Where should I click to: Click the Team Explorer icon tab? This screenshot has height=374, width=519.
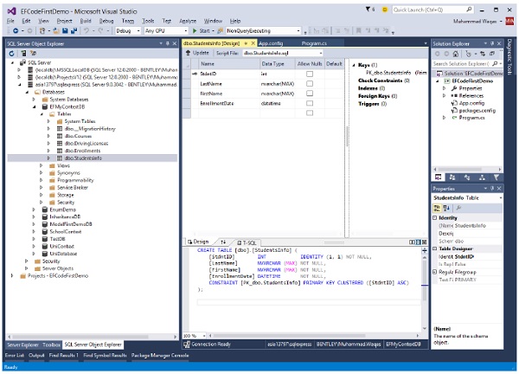[x=452, y=177]
